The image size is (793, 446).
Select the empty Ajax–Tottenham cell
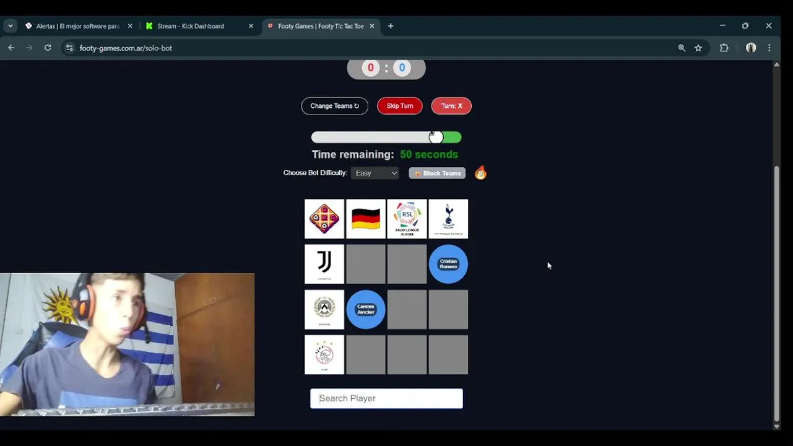pyautogui.click(x=448, y=354)
